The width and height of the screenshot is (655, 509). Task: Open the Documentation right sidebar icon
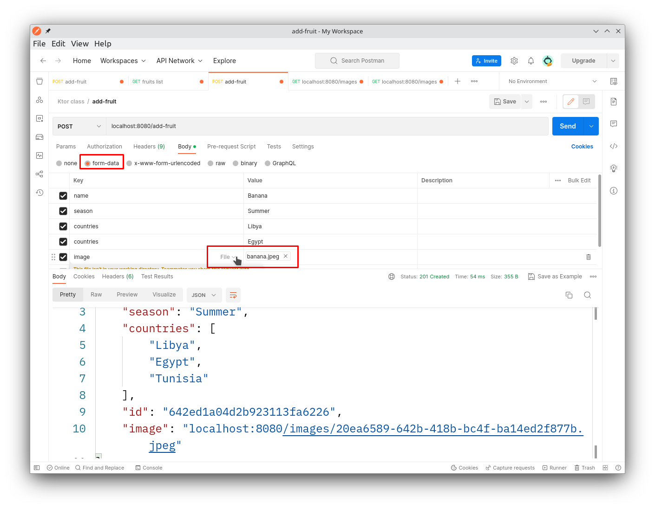[614, 102]
